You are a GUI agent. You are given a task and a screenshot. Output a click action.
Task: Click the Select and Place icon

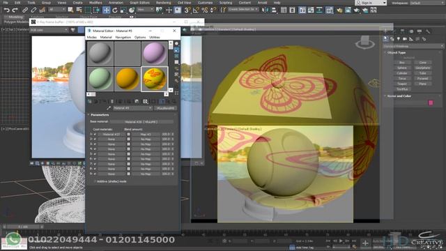click(x=132, y=10)
